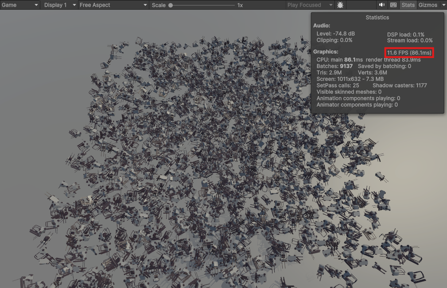Screen dimensions: 447x288
Task: Toggle the shortcuts keyboard icon
Action: click(x=393, y=5)
